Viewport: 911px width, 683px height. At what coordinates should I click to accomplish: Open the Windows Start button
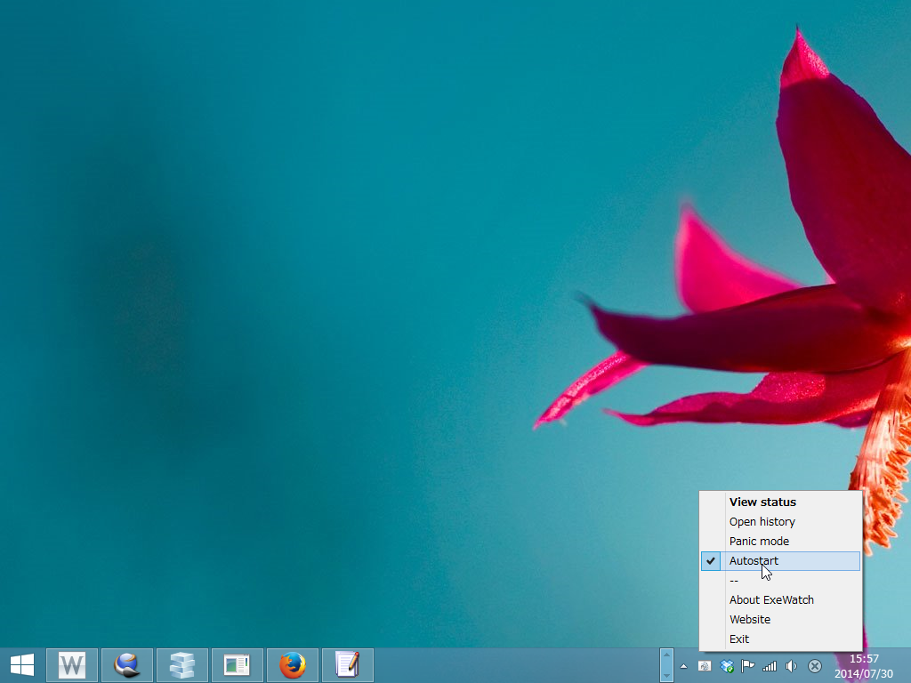tap(22, 665)
